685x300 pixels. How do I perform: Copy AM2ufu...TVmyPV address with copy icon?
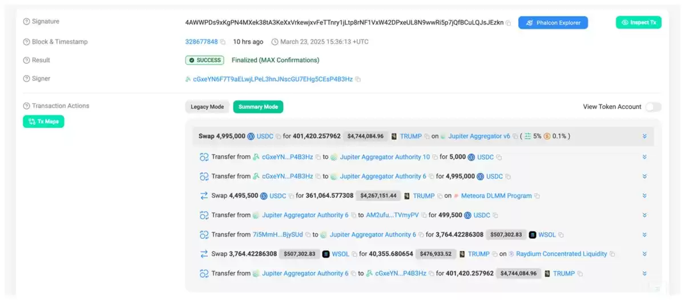423,216
